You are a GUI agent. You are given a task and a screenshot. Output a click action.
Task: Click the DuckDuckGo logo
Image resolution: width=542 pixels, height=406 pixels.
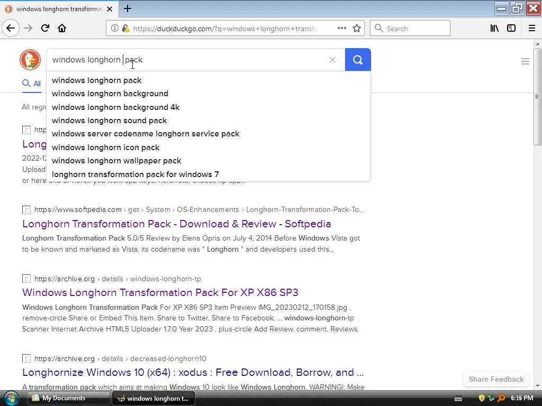30,60
